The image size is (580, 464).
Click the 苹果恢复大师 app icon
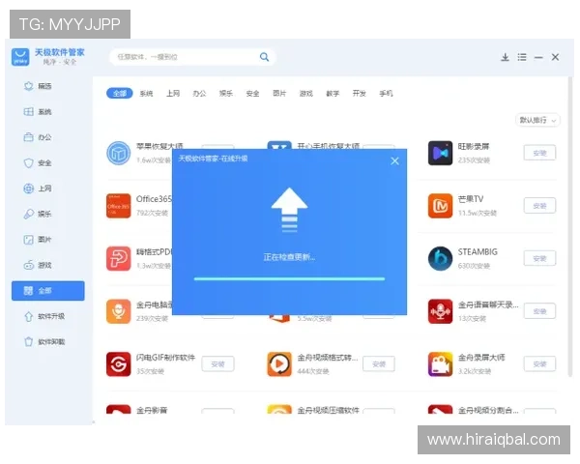[118, 153]
